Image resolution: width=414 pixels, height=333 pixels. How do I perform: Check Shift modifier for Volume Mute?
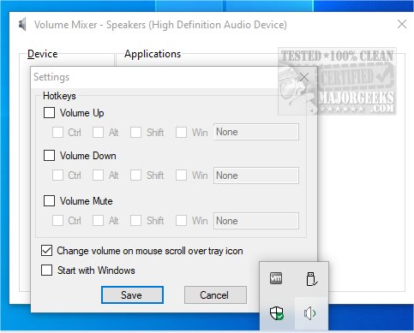coord(135,221)
